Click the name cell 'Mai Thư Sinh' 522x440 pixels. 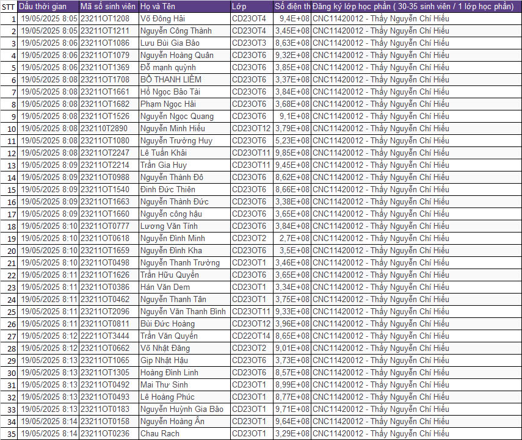click(x=184, y=384)
